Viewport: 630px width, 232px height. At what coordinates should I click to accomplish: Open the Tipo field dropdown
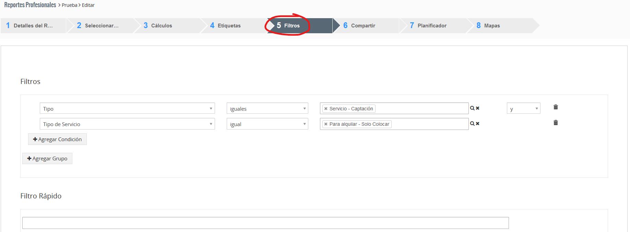pos(127,109)
